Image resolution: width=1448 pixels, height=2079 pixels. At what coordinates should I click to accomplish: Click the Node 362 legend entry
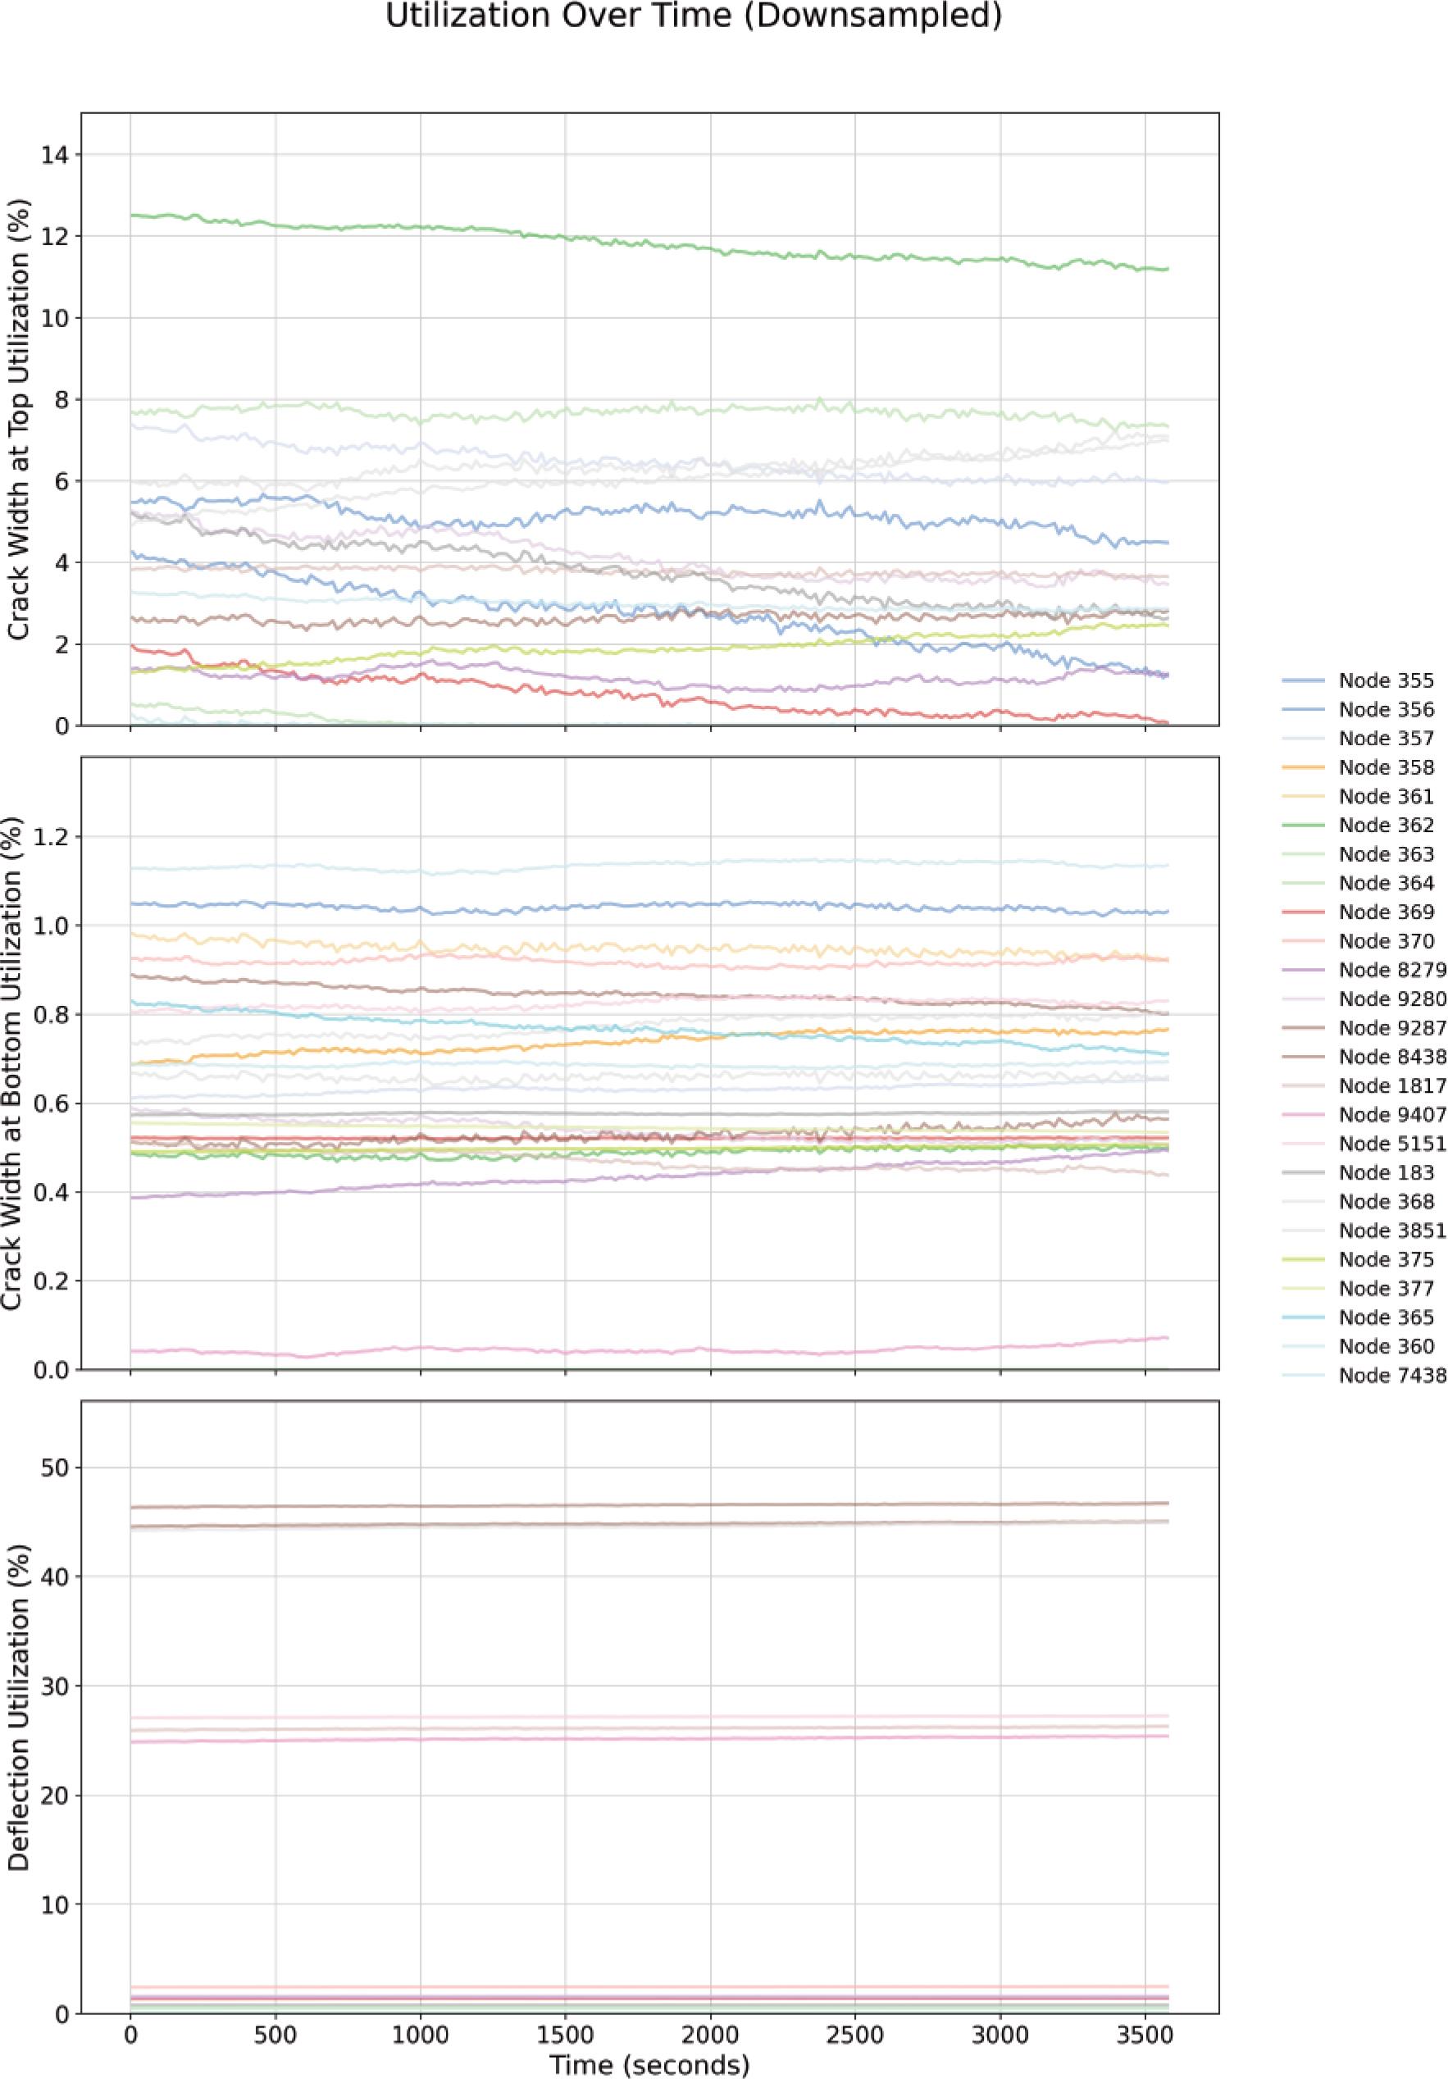pos(1386,825)
